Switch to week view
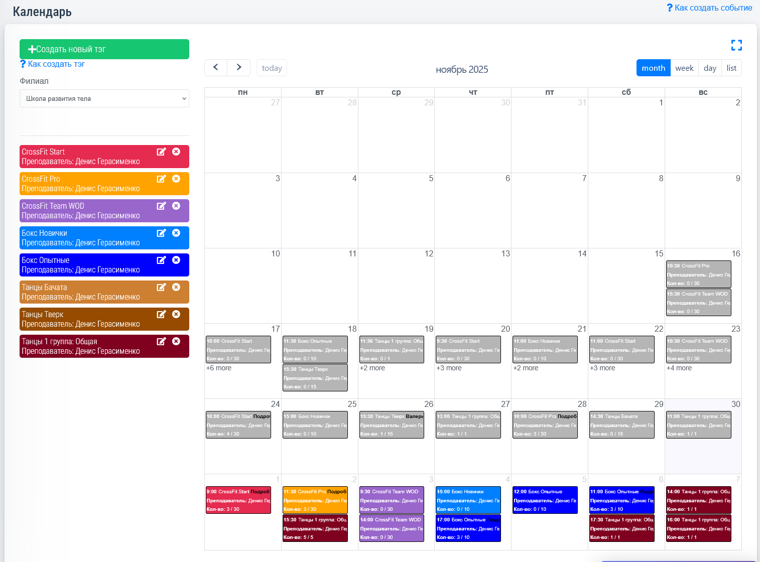The width and height of the screenshot is (760, 562). pos(684,68)
